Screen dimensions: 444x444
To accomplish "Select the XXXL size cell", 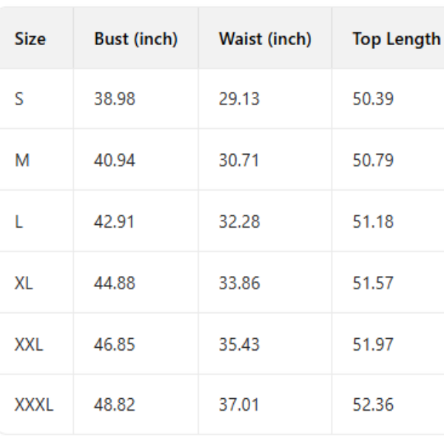I will pyautogui.click(x=34, y=405).
